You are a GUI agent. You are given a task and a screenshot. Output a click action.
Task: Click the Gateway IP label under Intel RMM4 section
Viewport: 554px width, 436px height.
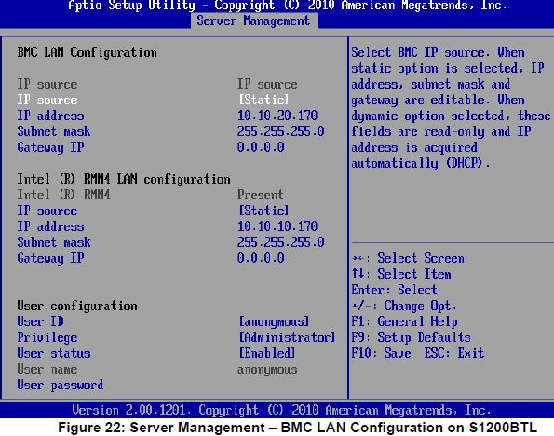pos(50,258)
